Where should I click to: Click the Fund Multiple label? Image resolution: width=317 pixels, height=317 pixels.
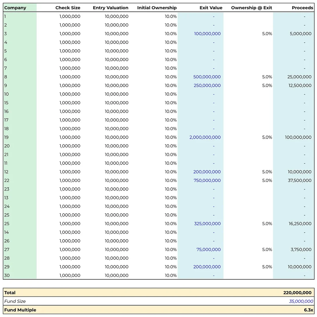20,310
